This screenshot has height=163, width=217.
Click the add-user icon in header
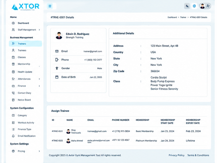[x=208, y=6]
